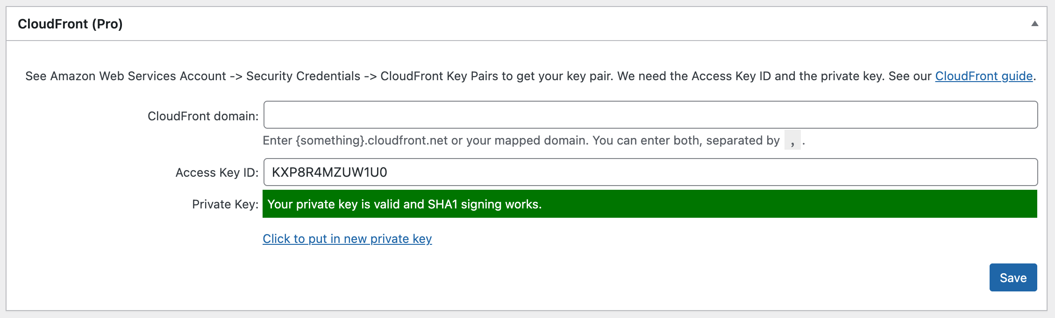Click the green private key valid message
The image size is (1055, 318).
point(649,204)
